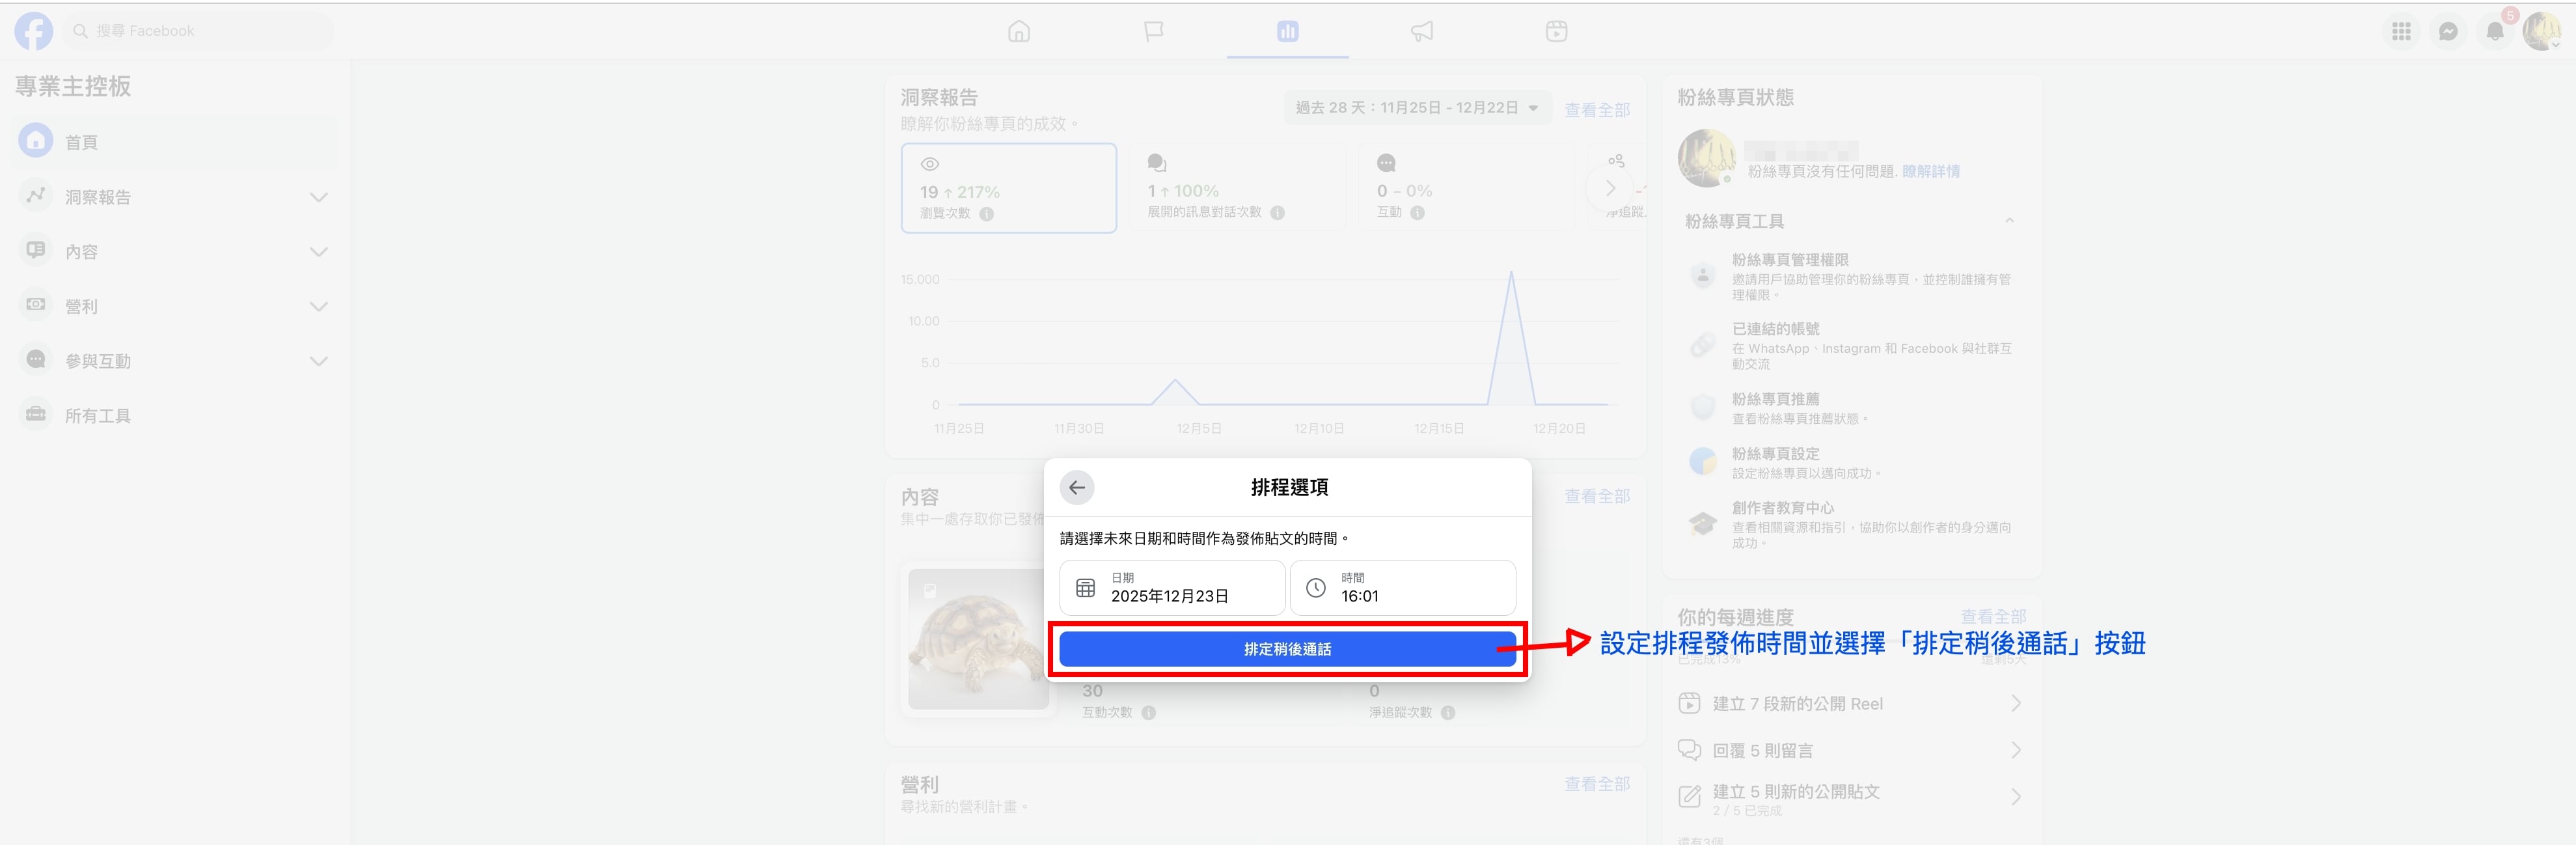Open the apps grid menu icon
Viewport: 2576px width, 845px height.
[x=2401, y=31]
